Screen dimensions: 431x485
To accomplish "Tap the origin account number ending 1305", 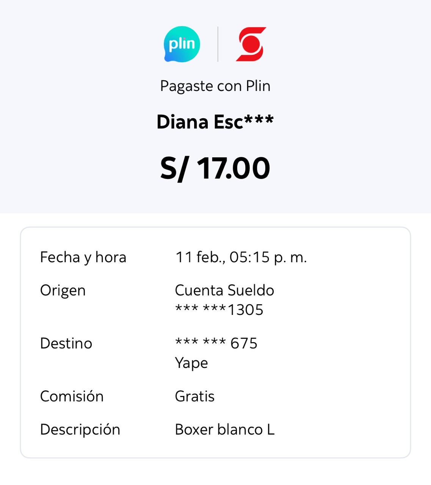I will (x=219, y=310).
